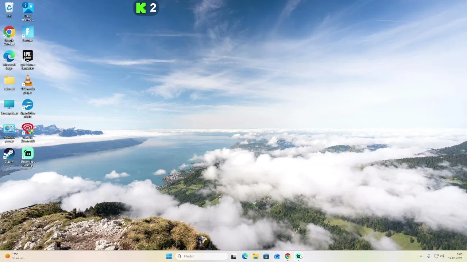Select the Steam desktop shortcut
The height and width of the screenshot is (262, 467).
9,155
